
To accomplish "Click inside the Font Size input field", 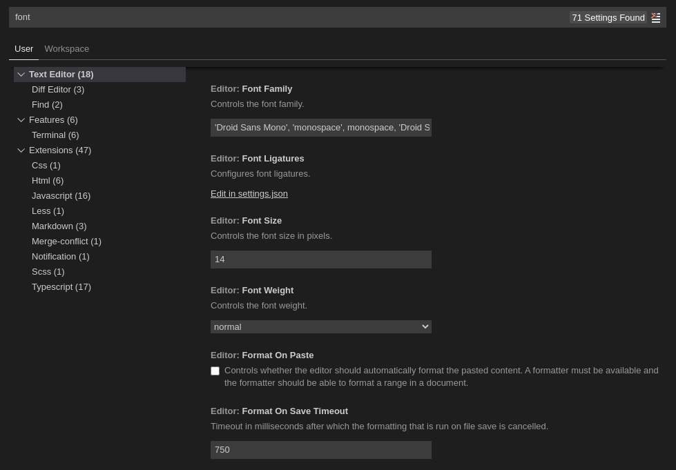I will click(320, 259).
